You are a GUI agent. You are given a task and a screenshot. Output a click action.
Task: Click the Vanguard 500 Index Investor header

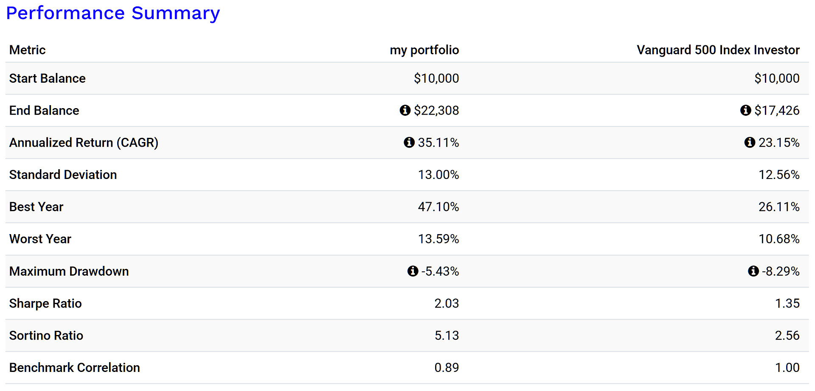tap(718, 50)
